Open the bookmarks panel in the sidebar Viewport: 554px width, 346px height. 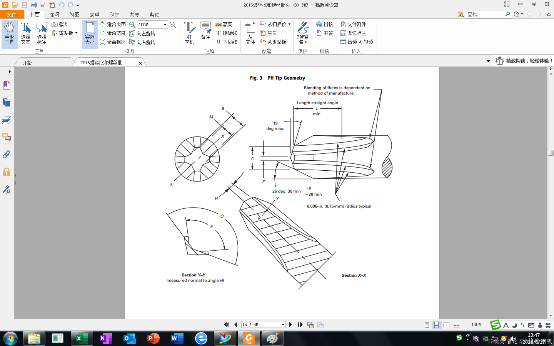click(7, 85)
